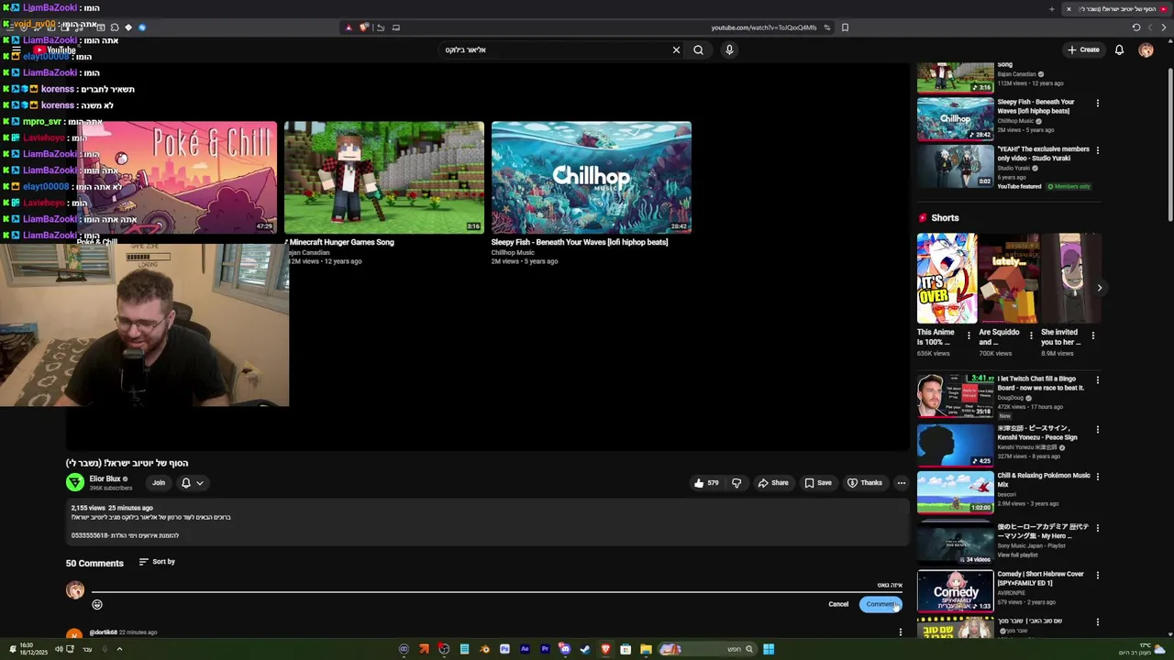Screen dimensions: 1174x660
Task: Open options for Pokémon Music Mix
Action: point(1097,477)
